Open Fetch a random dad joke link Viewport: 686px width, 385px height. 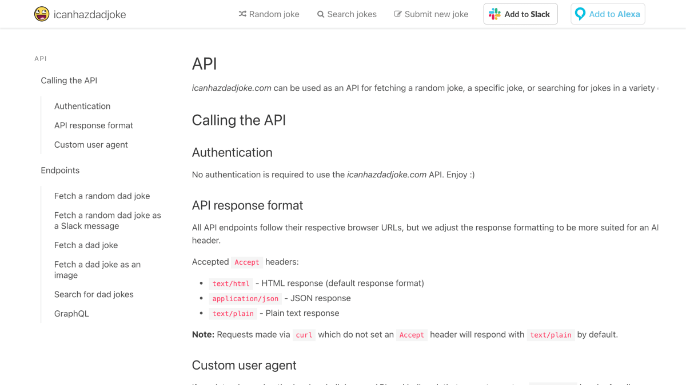click(x=102, y=196)
